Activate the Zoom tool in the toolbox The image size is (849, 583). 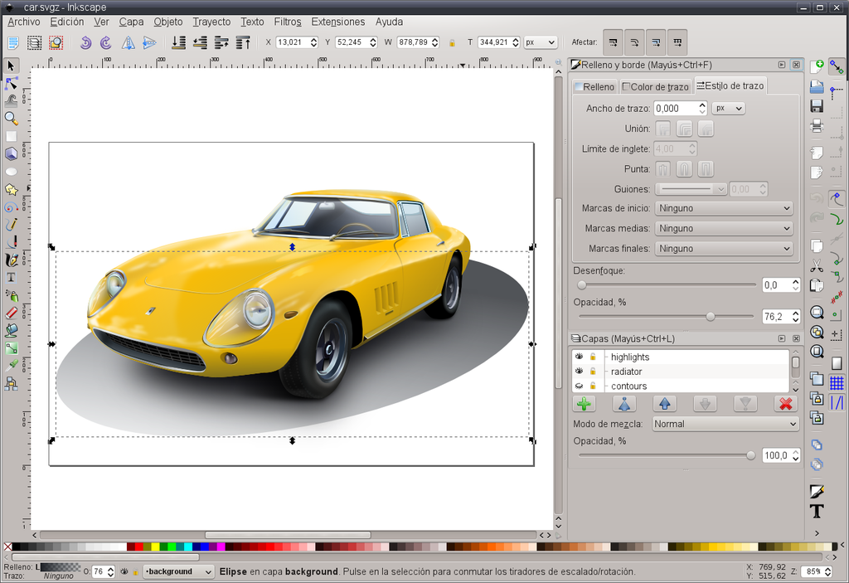click(x=12, y=118)
